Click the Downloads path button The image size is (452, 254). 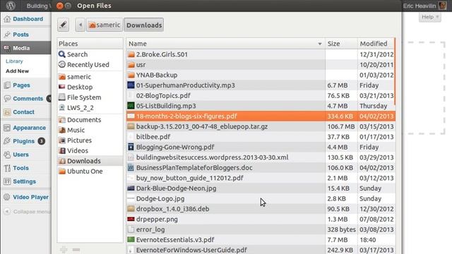(144, 25)
